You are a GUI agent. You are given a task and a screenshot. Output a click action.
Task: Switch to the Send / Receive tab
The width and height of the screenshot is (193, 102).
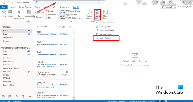[x=25, y=7]
